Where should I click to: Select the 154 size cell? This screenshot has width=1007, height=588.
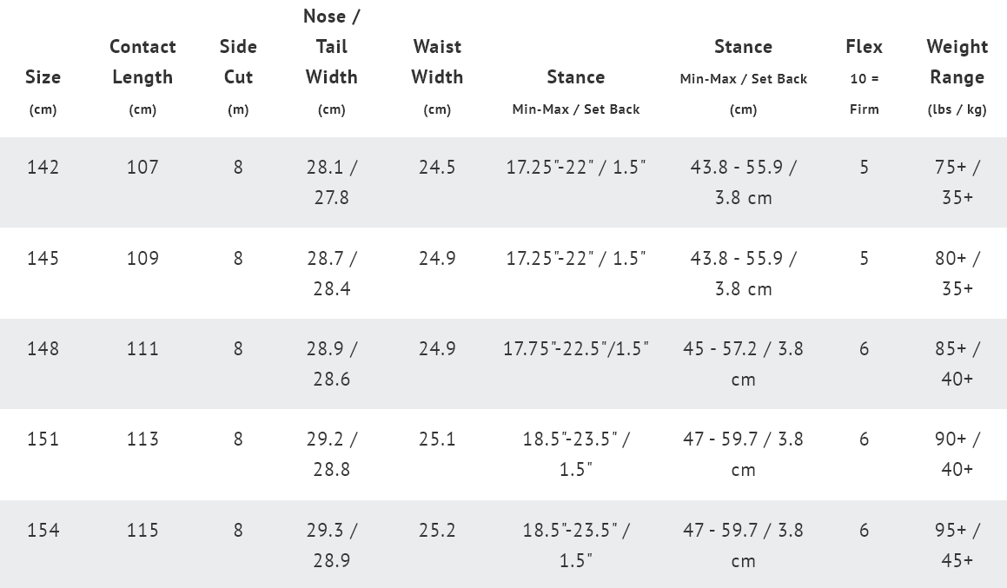43,530
